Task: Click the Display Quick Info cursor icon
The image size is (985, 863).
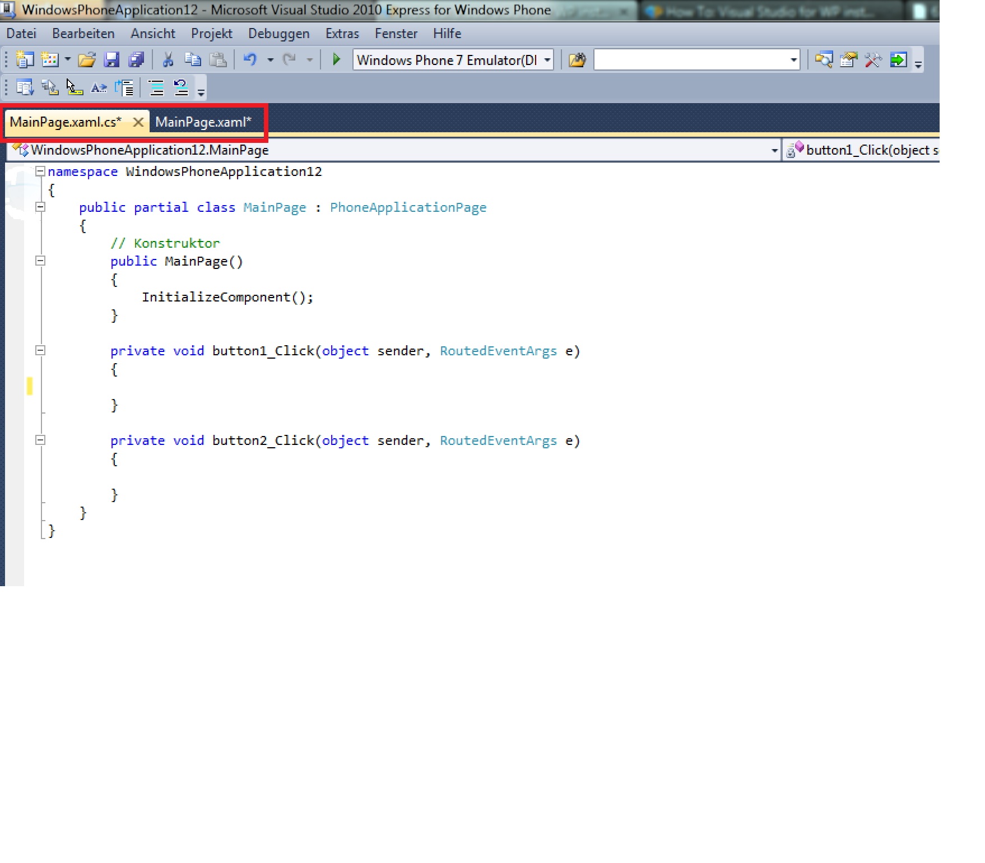Action: 74,87
